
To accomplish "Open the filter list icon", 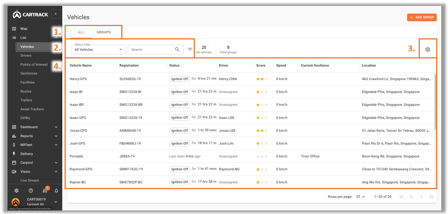I will pyautogui.click(x=190, y=50).
